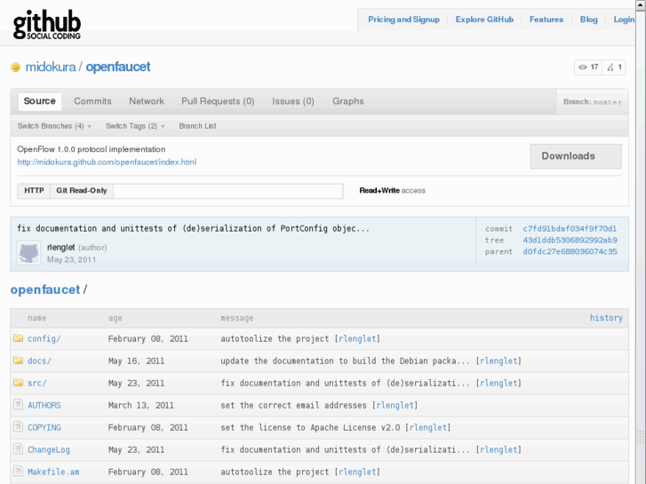
Task: Open the history link
Action: point(606,318)
